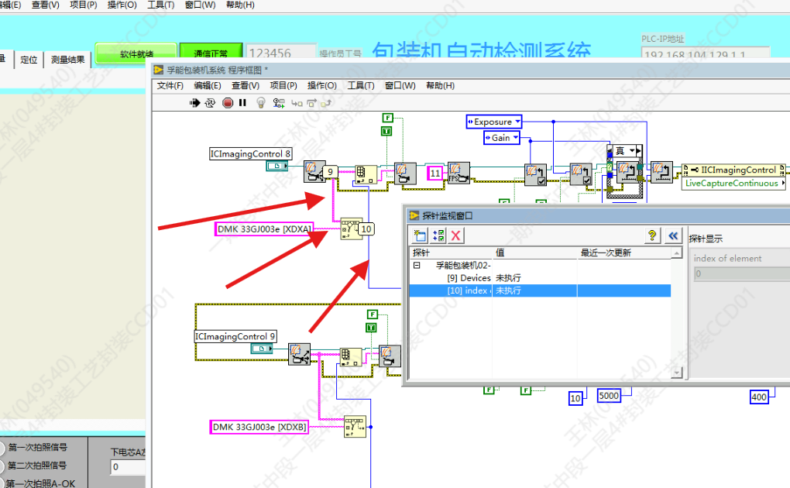The image size is (790, 488).
Task: Open 编辑(E) menu in block diagram window
Action: pyautogui.click(x=208, y=86)
